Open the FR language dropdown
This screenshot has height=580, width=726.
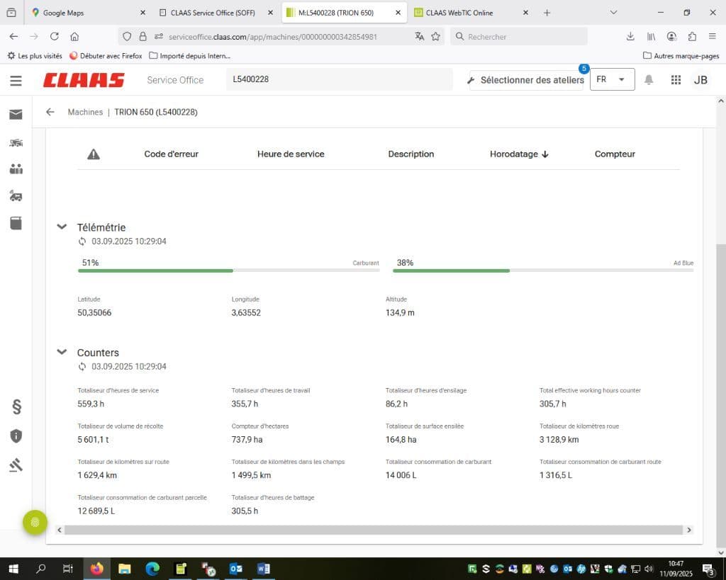pos(612,80)
